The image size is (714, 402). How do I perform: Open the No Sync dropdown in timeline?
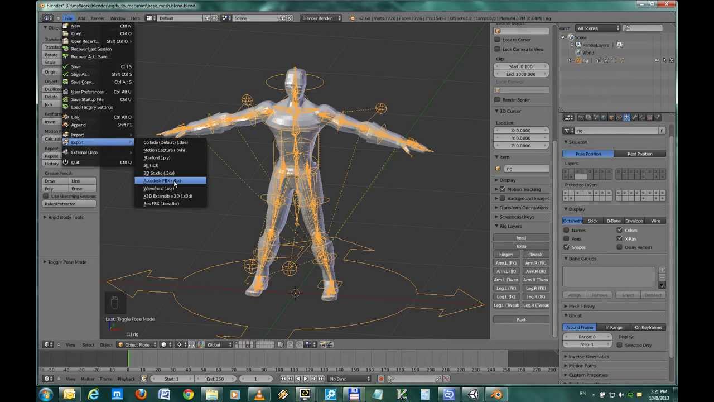tap(350, 379)
